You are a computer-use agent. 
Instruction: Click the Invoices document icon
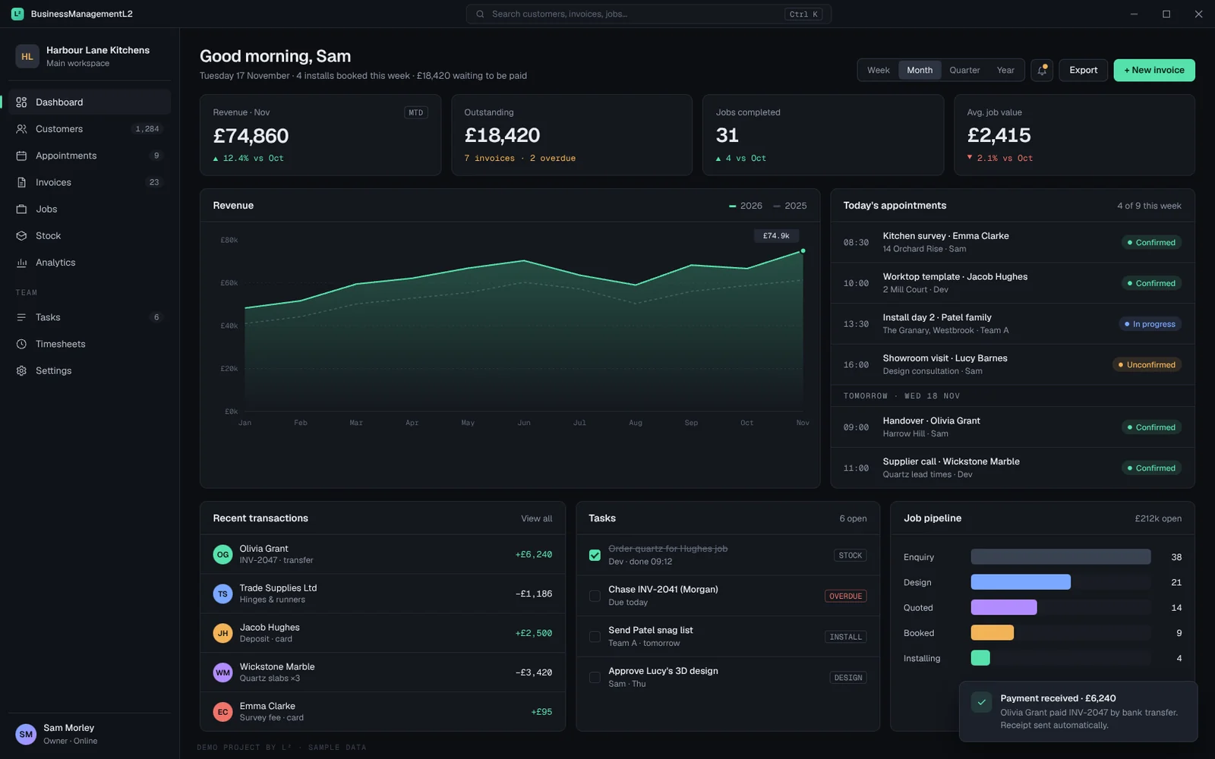click(21, 182)
